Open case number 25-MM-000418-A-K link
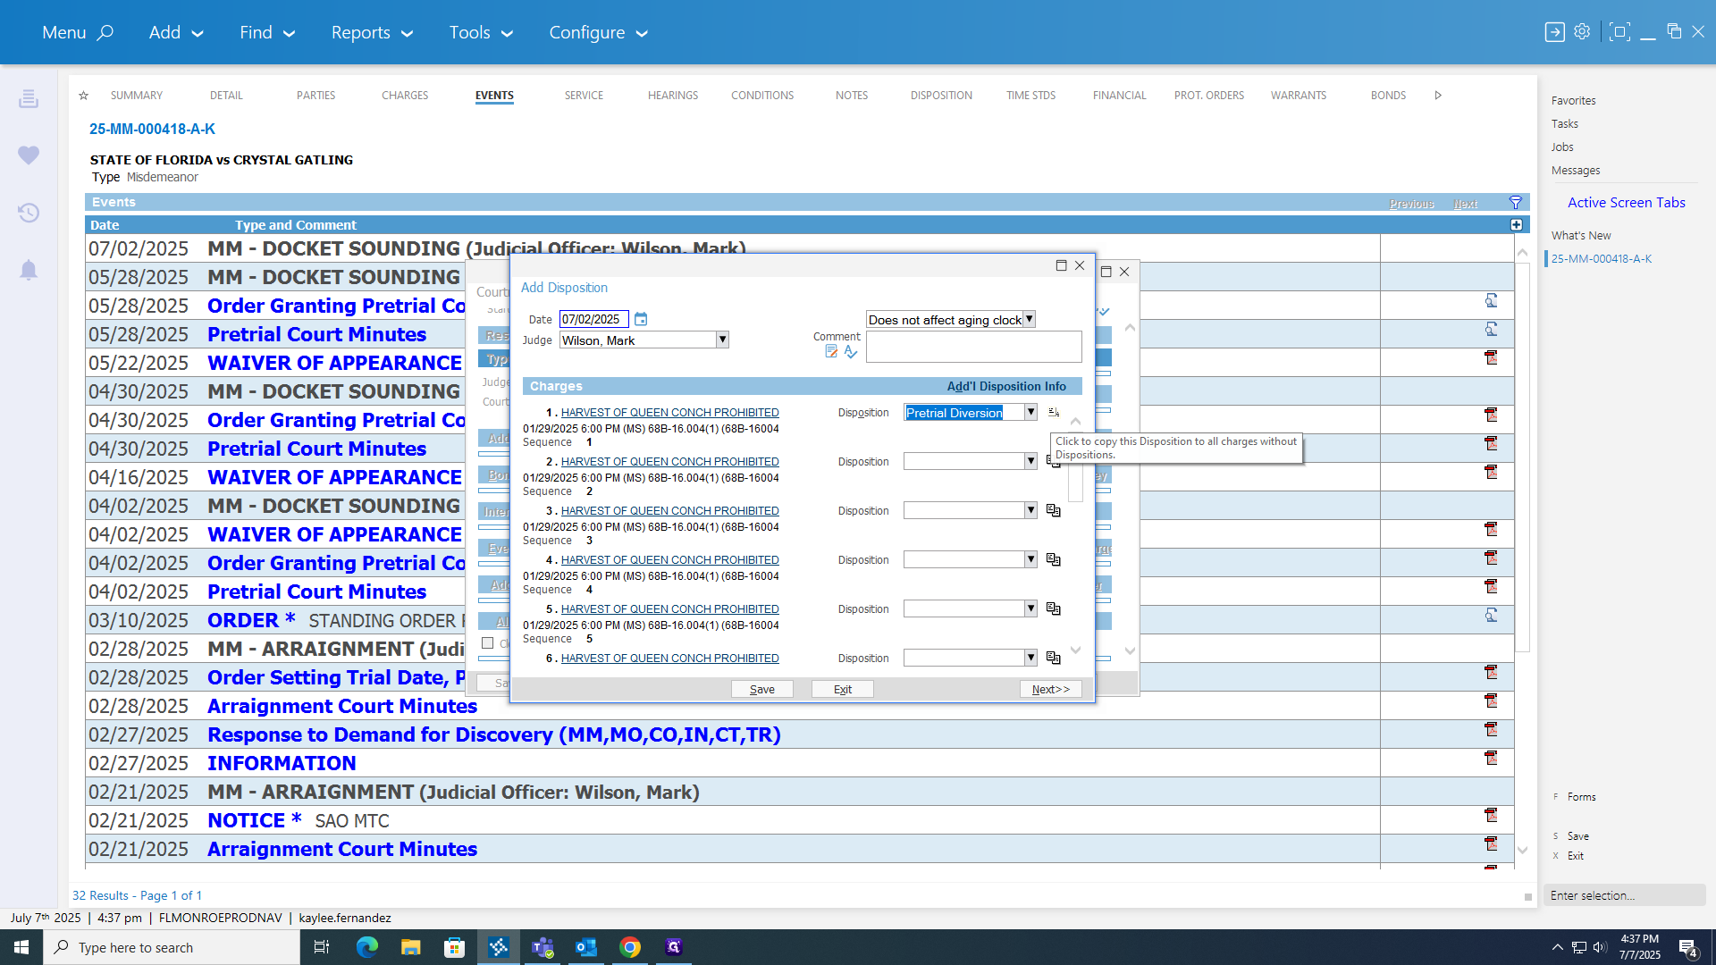The height and width of the screenshot is (965, 1716). [x=152, y=129]
